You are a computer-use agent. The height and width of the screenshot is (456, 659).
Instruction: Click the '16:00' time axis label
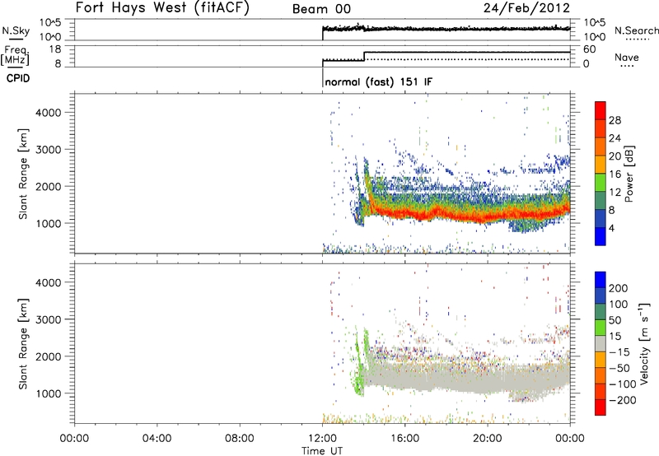tap(404, 439)
